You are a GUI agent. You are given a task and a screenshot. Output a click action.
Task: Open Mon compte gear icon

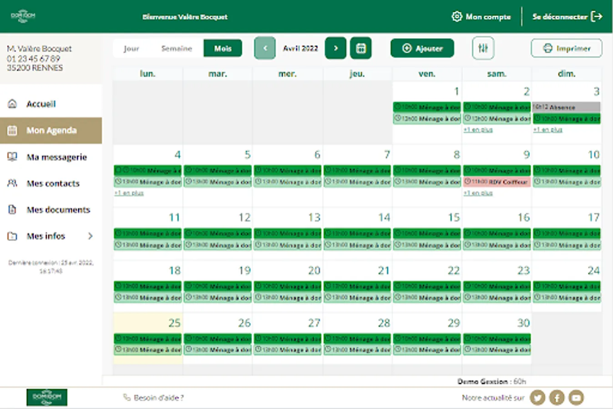pos(456,16)
